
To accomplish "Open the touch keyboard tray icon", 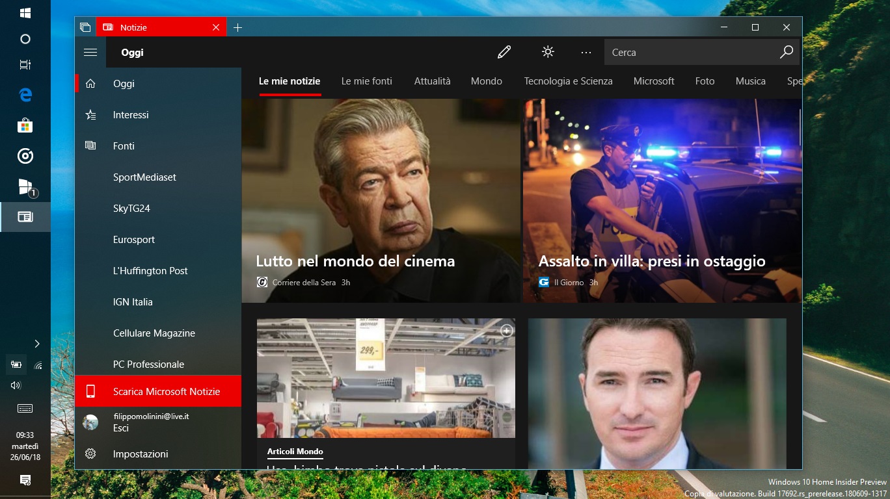I will coord(25,409).
